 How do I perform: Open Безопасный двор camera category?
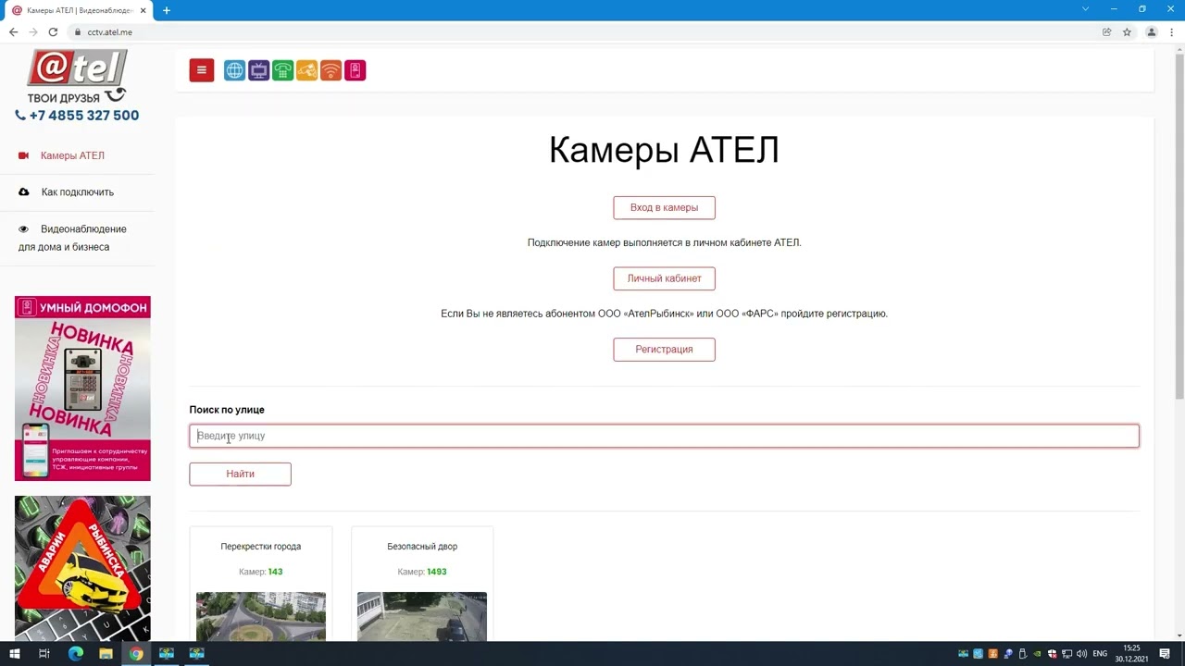pos(422,547)
